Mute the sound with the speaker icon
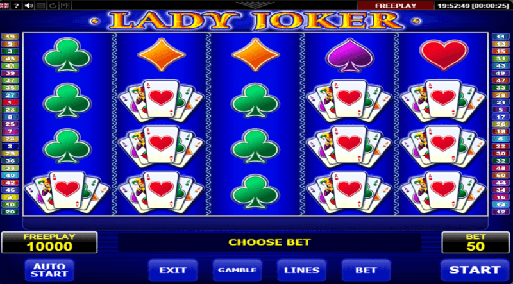The width and height of the screenshot is (513, 284). tap(29, 5)
